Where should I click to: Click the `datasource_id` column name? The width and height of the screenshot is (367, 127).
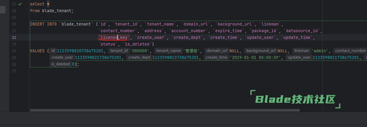tap(302, 31)
